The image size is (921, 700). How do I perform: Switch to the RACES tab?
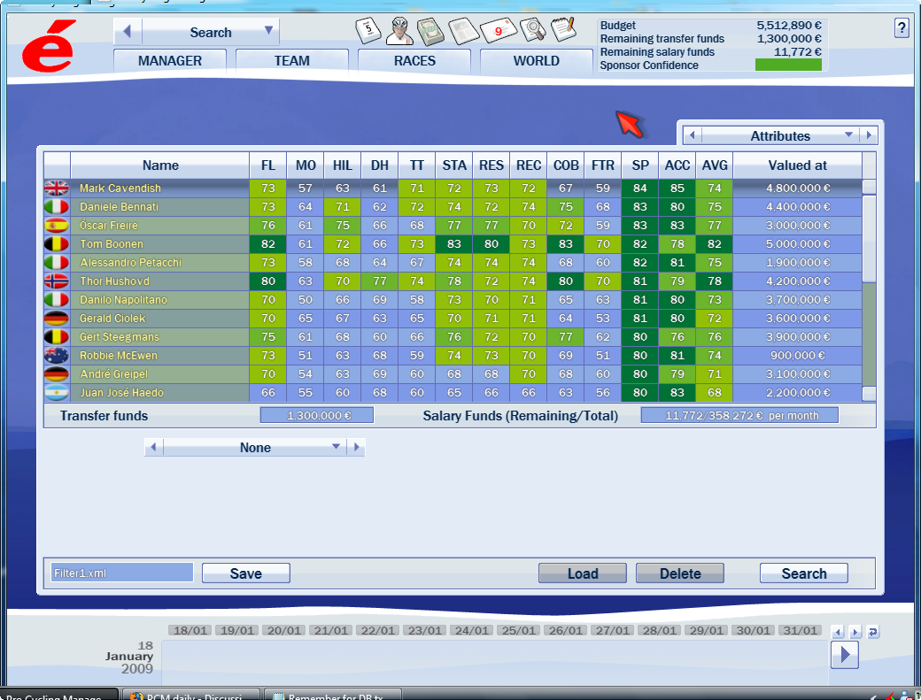coord(414,61)
